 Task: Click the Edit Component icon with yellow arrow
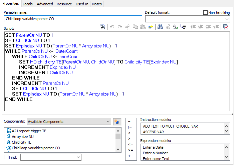click(151, 27)
